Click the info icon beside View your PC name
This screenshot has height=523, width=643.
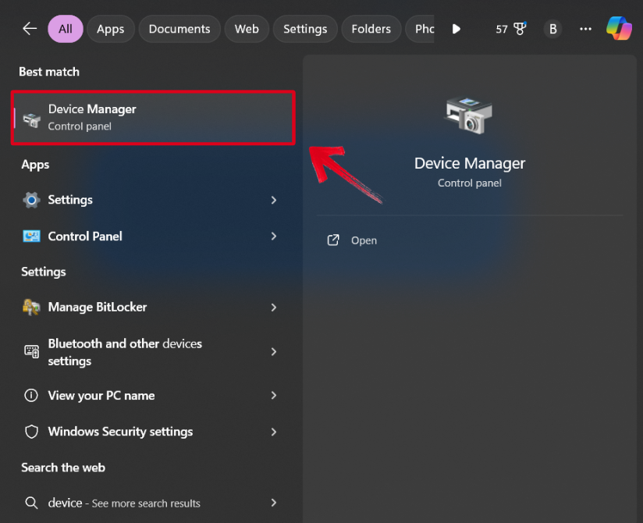[31, 396]
